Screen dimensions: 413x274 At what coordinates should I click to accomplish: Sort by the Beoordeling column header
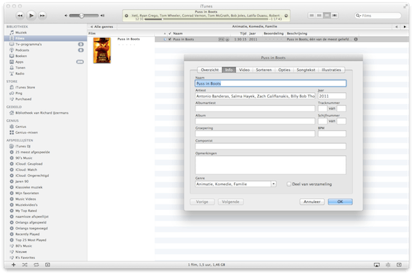point(273,34)
